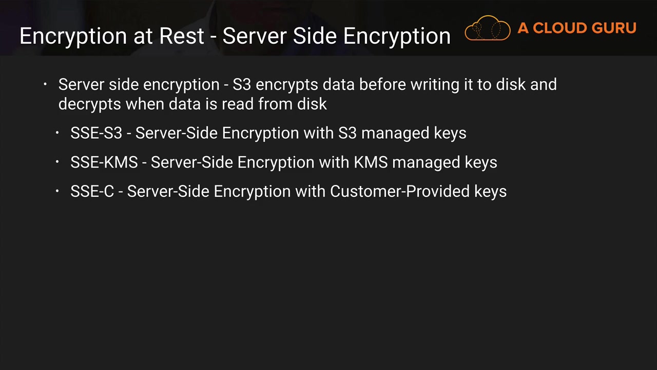Image resolution: width=657 pixels, height=370 pixels.
Task: Click "Server Side Encryption" in the slide title
Action: (336, 36)
